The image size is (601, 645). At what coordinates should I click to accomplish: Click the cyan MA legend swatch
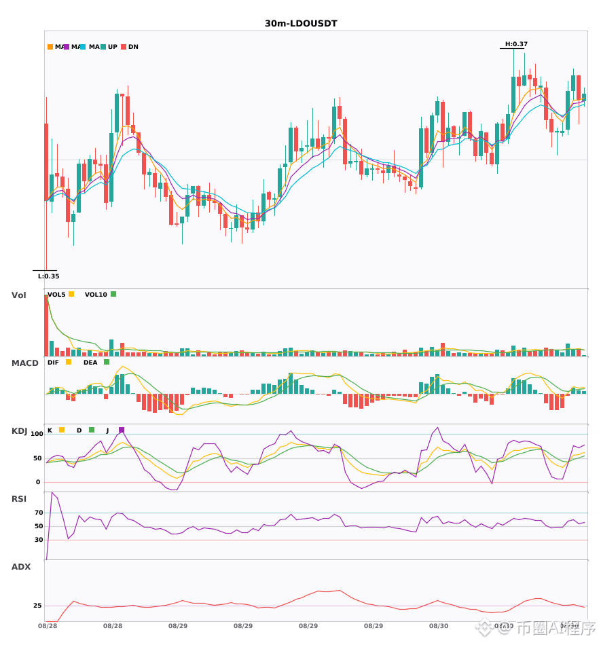83,47
